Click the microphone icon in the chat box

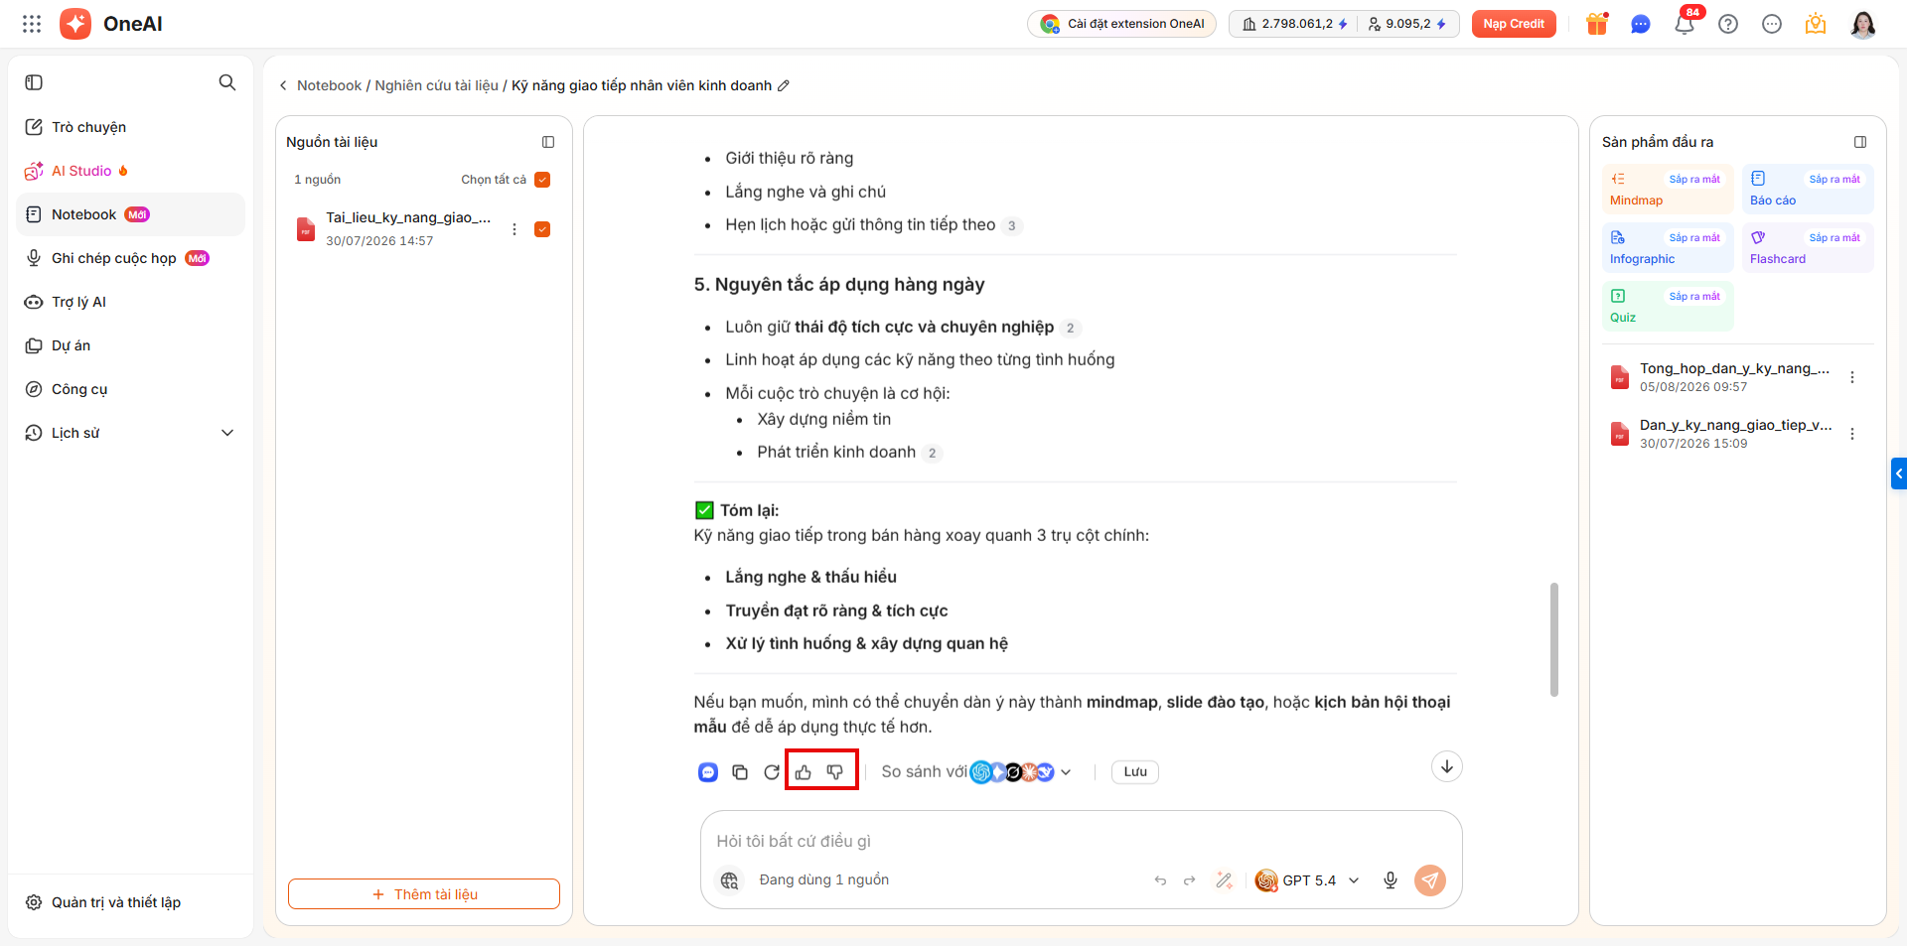click(1391, 880)
